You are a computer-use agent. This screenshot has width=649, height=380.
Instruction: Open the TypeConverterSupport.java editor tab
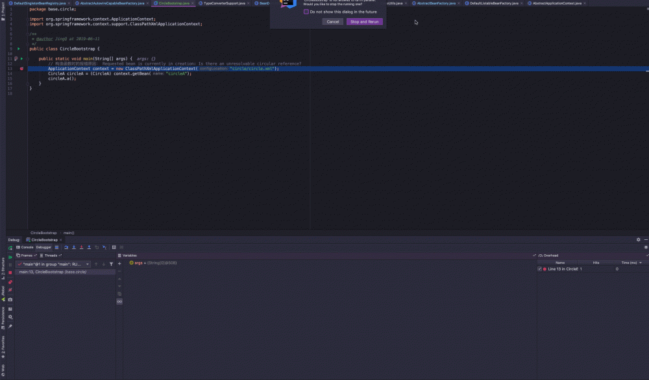(x=224, y=3)
